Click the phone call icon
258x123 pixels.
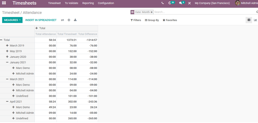[x=163, y=3]
